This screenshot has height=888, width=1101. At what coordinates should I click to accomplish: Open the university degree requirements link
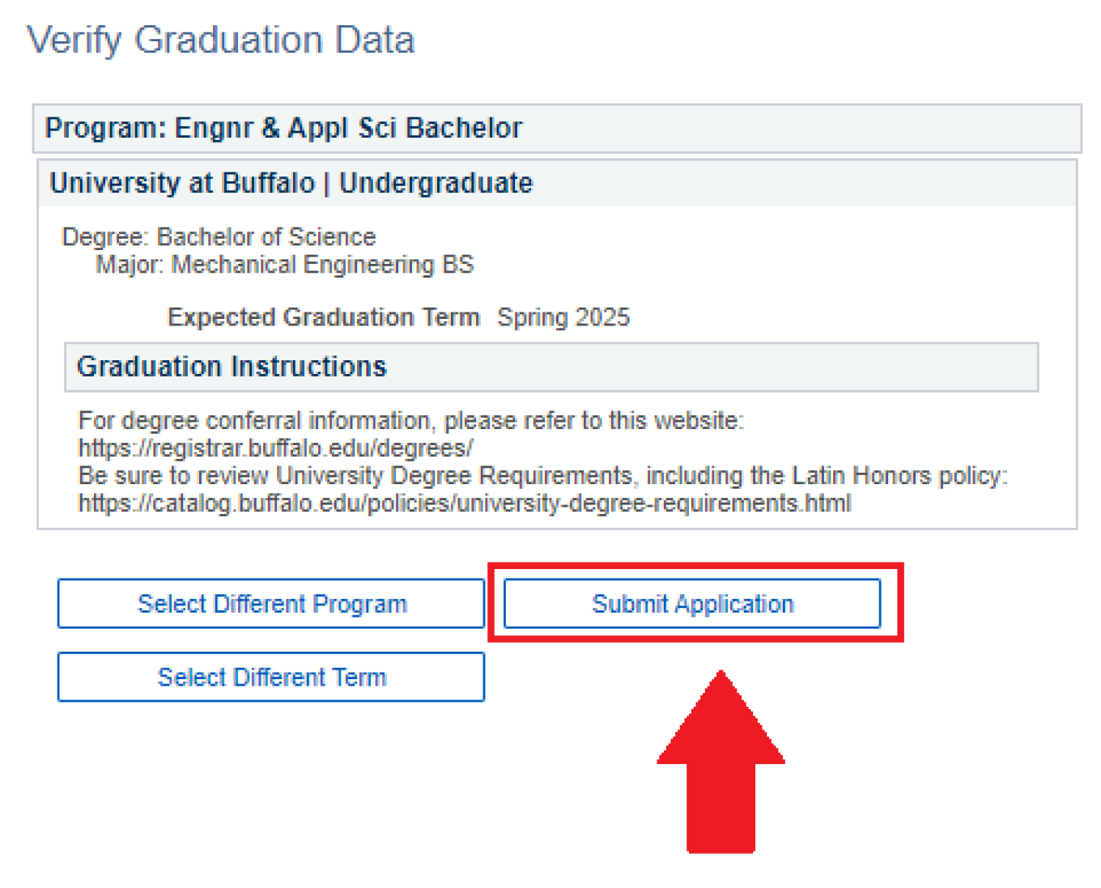464,503
